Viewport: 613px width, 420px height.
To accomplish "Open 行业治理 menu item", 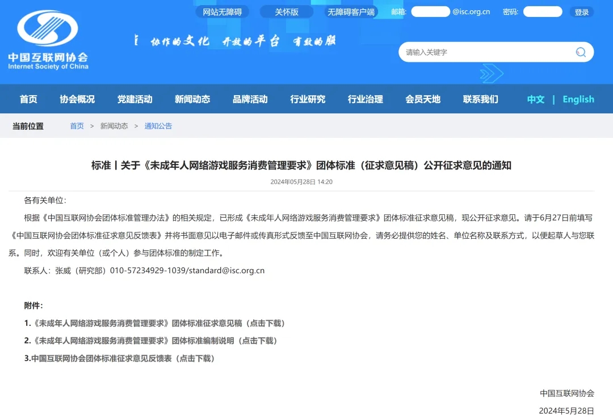I will pos(366,99).
